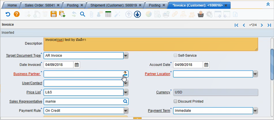274x120 pixels.
Task: Click Save and Create New icon
Action: pyautogui.click(x=62, y=14)
